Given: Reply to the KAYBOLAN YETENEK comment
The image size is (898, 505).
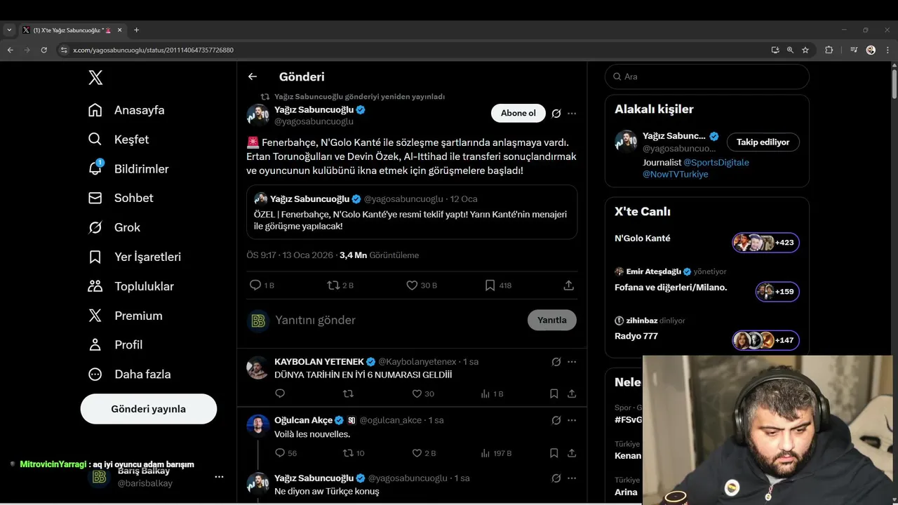Looking at the screenshot, I should pyautogui.click(x=280, y=394).
